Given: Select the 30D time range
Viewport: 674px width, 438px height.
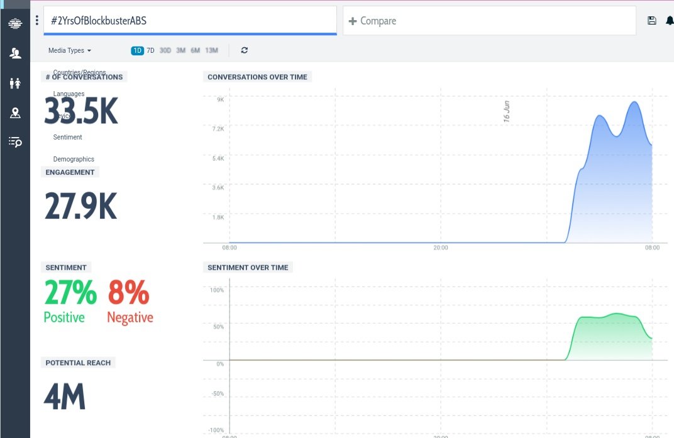Looking at the screenshot, I should click(x=165, y=50).
